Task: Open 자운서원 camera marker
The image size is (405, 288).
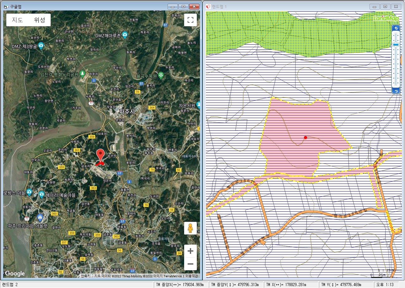Action: [198, 105]
